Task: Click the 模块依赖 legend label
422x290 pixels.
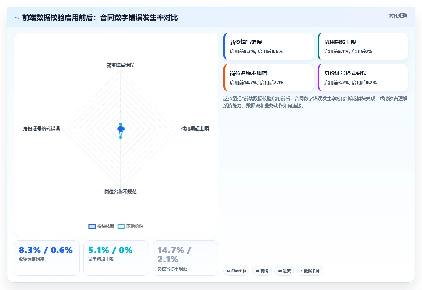Action: pos(106,226)
